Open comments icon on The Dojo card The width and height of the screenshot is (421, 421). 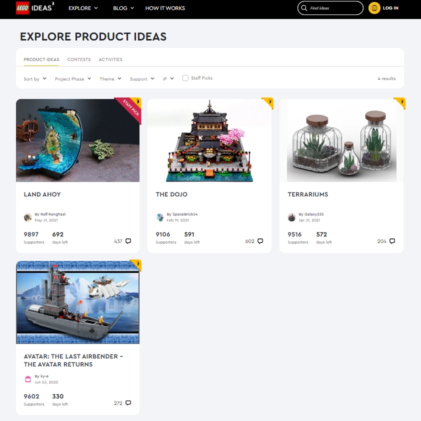point(260,241)
